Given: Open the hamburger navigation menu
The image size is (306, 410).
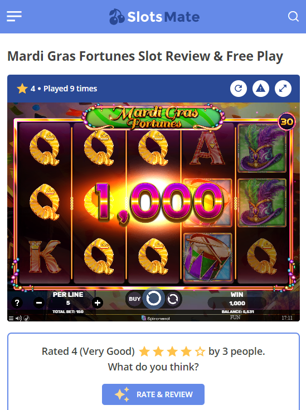Looking at the screenshot, I should (x=14, y=17).
